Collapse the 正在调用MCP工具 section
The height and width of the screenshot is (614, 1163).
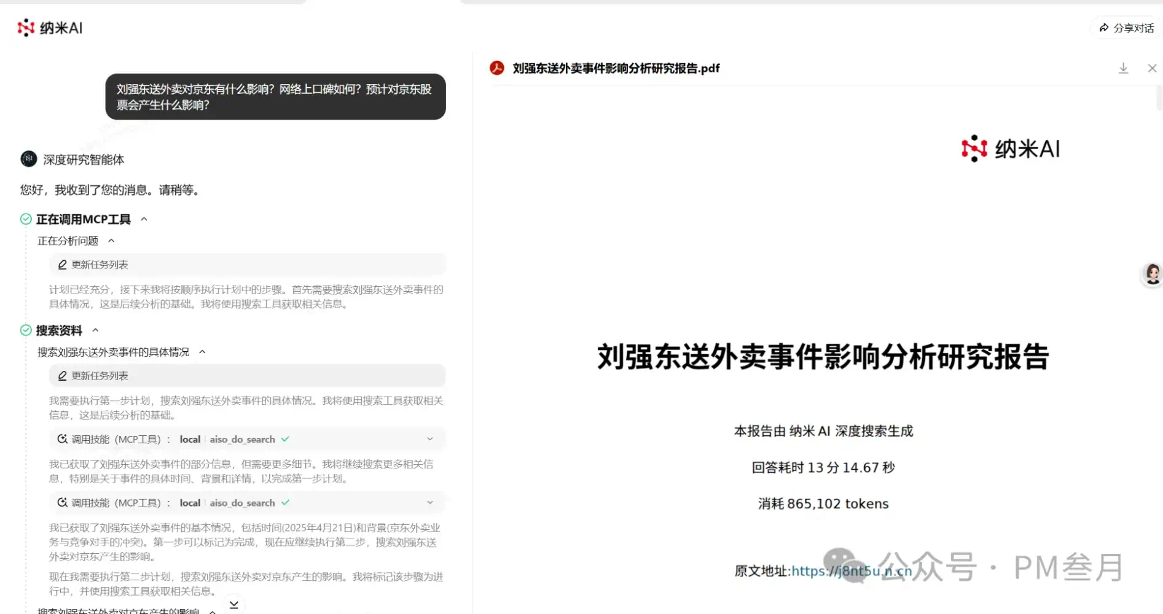(144, 219)
